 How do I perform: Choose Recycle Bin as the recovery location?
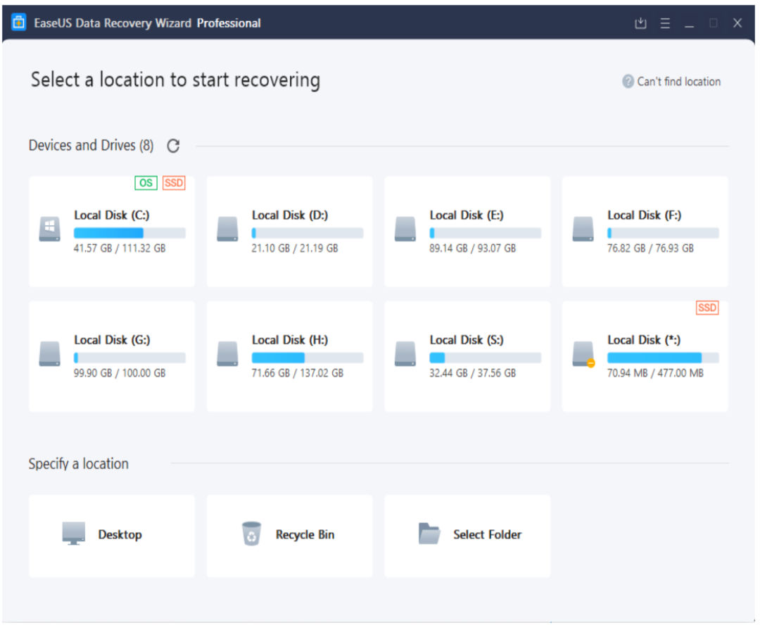coord(289,536)
